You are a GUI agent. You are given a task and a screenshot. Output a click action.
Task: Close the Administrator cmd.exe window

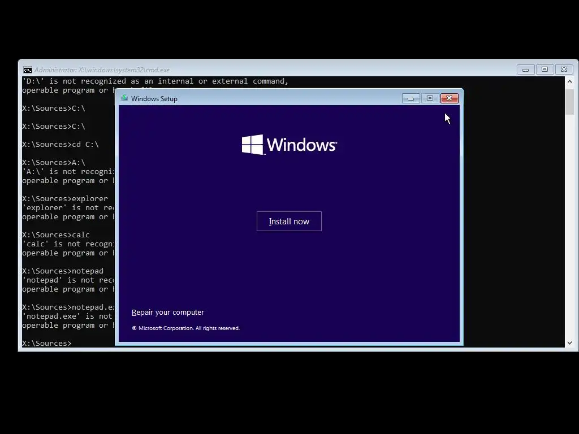coord(564,70)
